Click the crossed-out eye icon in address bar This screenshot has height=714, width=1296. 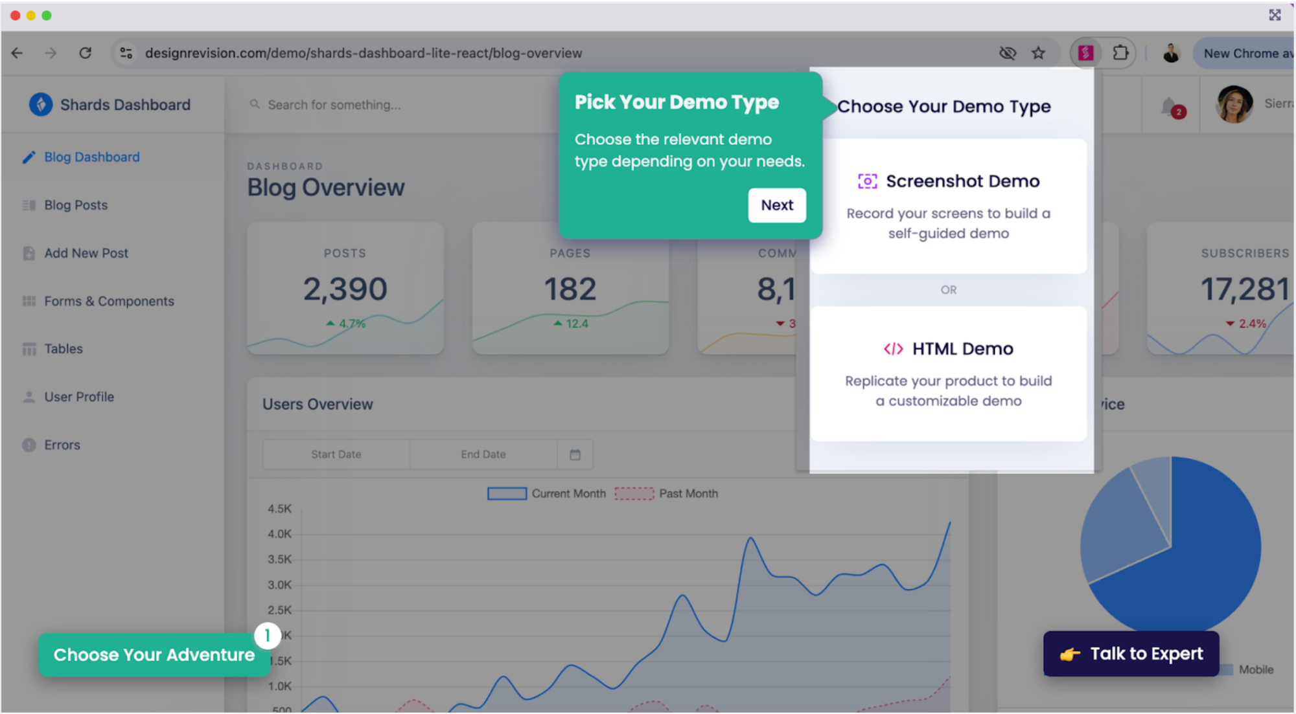1007,53
